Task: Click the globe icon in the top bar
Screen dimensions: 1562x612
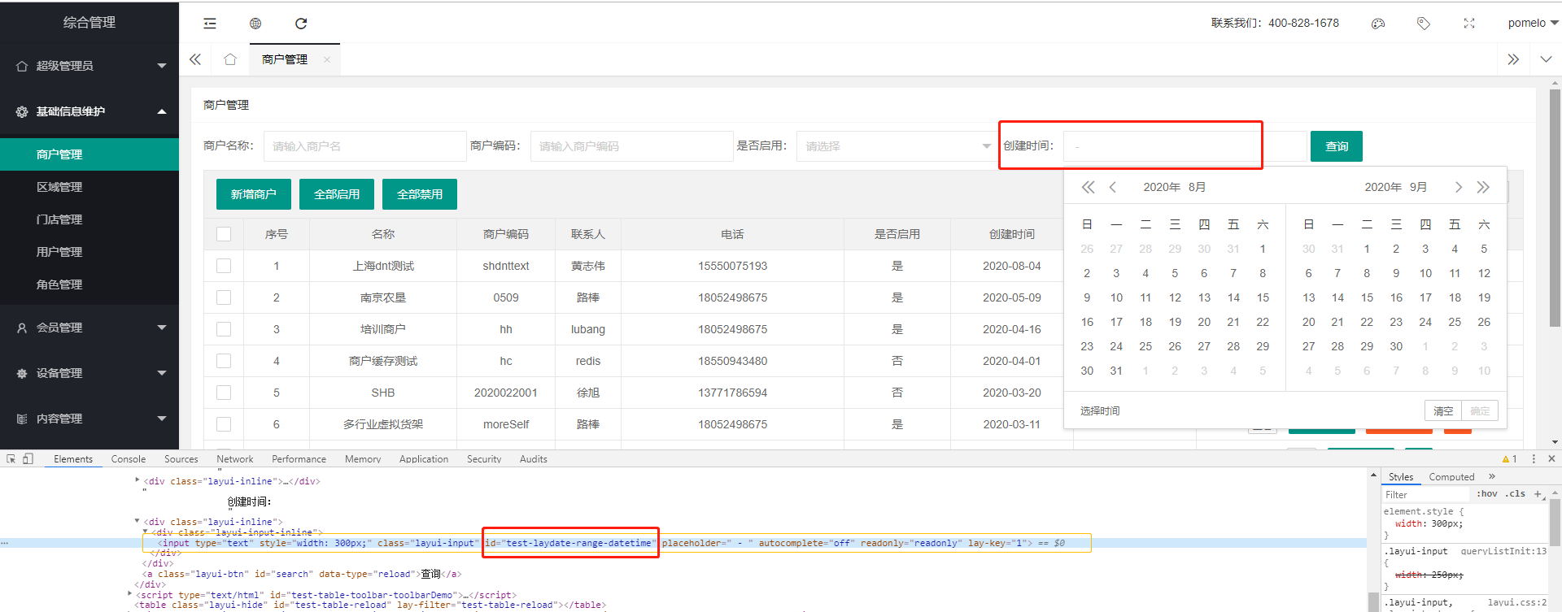Action: click(x=255, y=24)
